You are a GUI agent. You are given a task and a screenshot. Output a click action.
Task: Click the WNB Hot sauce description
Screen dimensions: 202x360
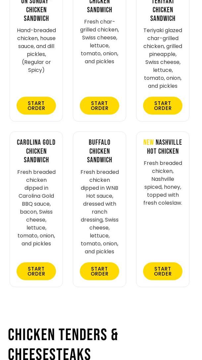pos(99,212)
